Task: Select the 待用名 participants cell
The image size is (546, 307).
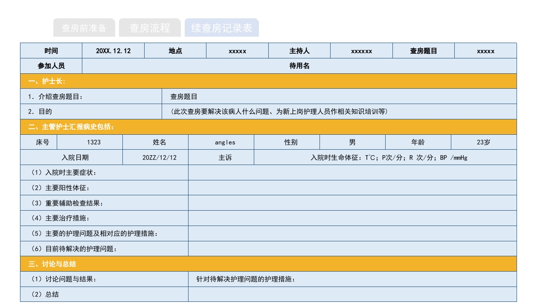Action: coord(299,66)
